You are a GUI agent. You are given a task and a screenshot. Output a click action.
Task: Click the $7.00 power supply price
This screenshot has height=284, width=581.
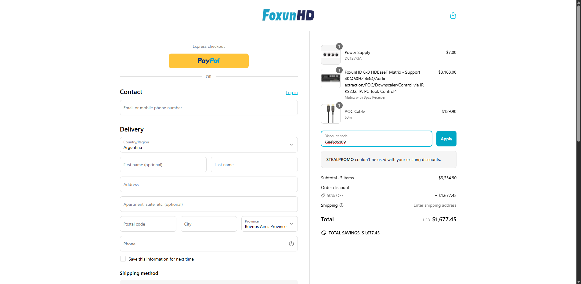tap(451, 52)
